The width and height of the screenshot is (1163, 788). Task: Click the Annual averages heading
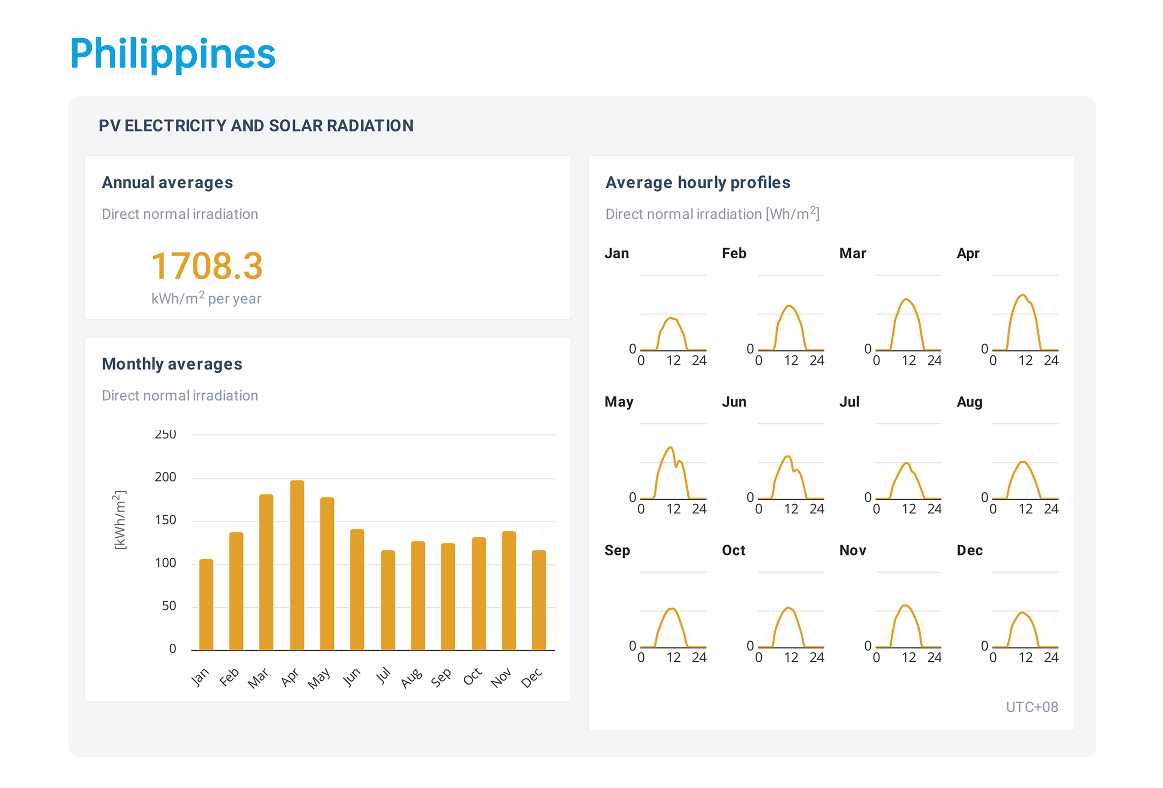tap(167, 182)
